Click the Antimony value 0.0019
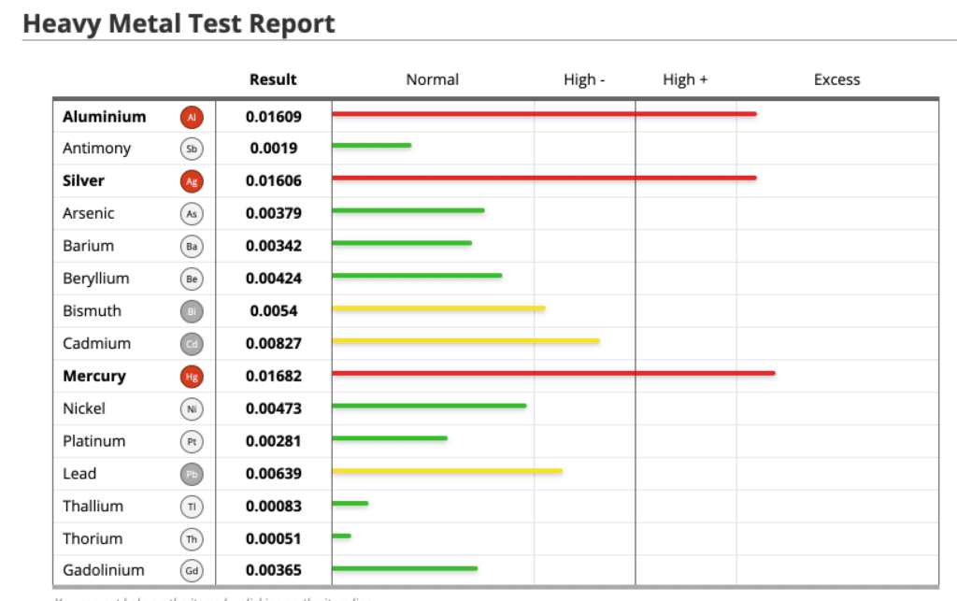 coord(274,149)
